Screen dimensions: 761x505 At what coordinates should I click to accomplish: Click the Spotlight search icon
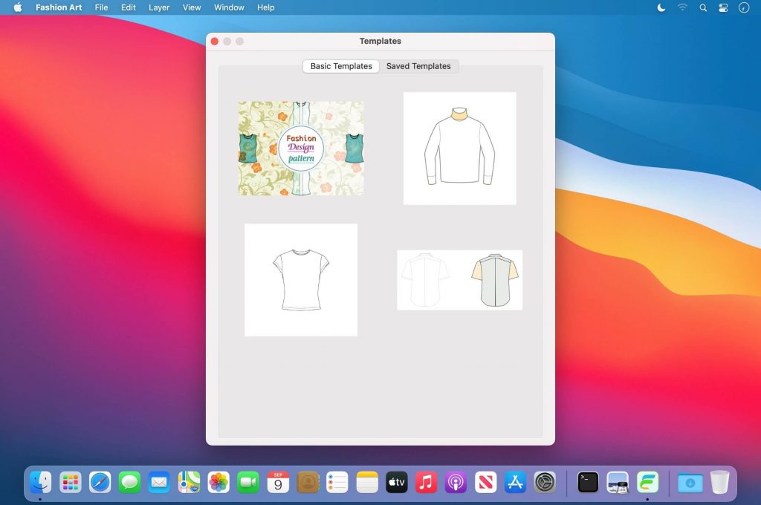(703, 7)
